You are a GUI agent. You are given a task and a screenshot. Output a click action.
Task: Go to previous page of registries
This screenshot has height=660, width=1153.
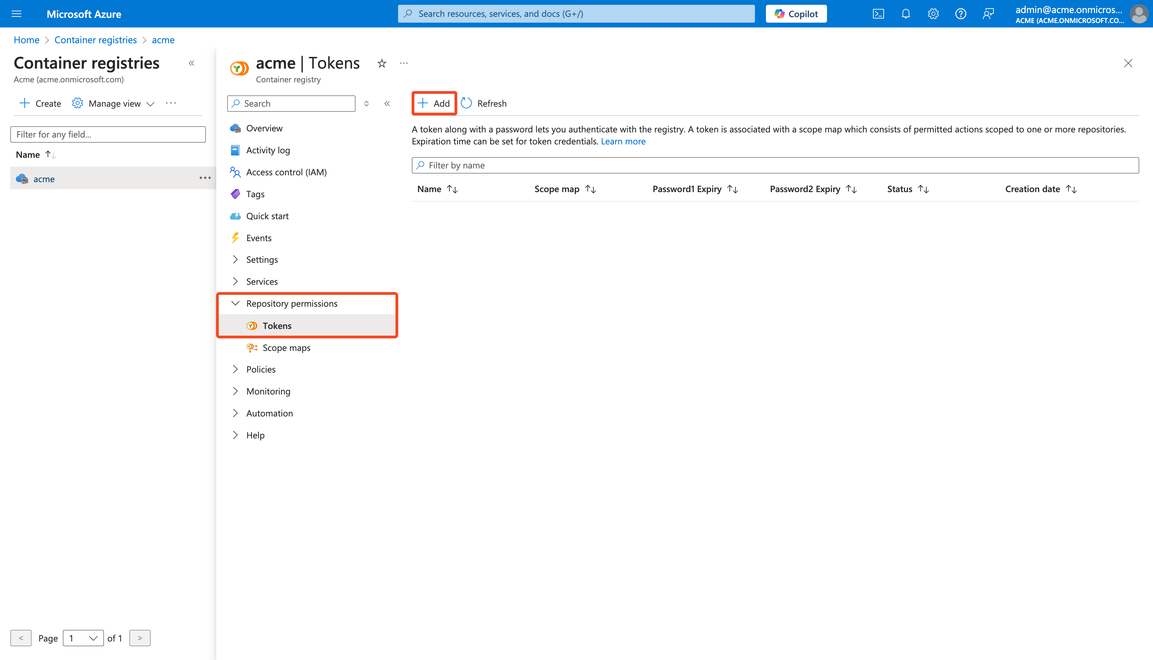(x=21, y=638)
